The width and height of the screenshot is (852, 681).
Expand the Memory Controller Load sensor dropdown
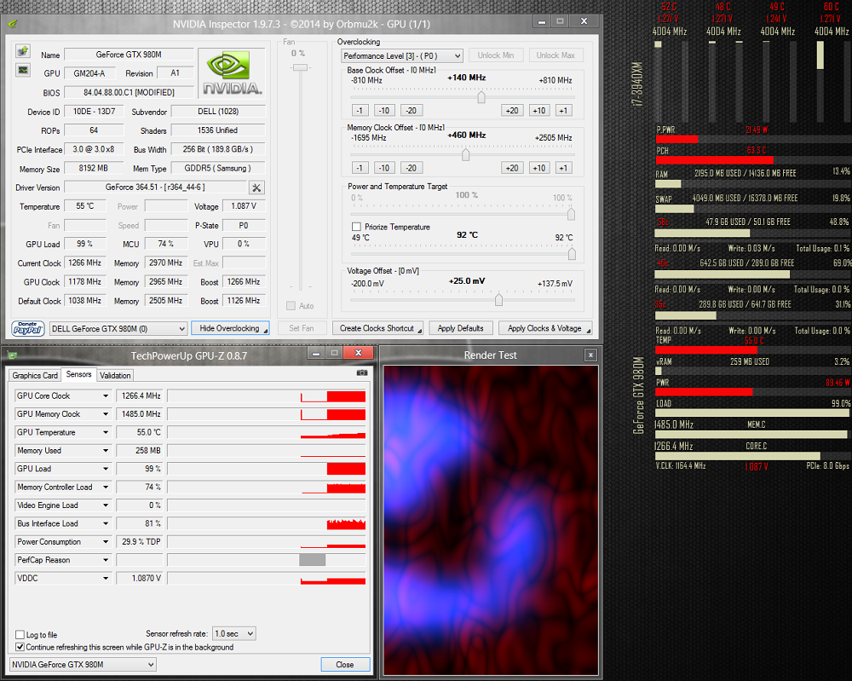click(106, 487)
